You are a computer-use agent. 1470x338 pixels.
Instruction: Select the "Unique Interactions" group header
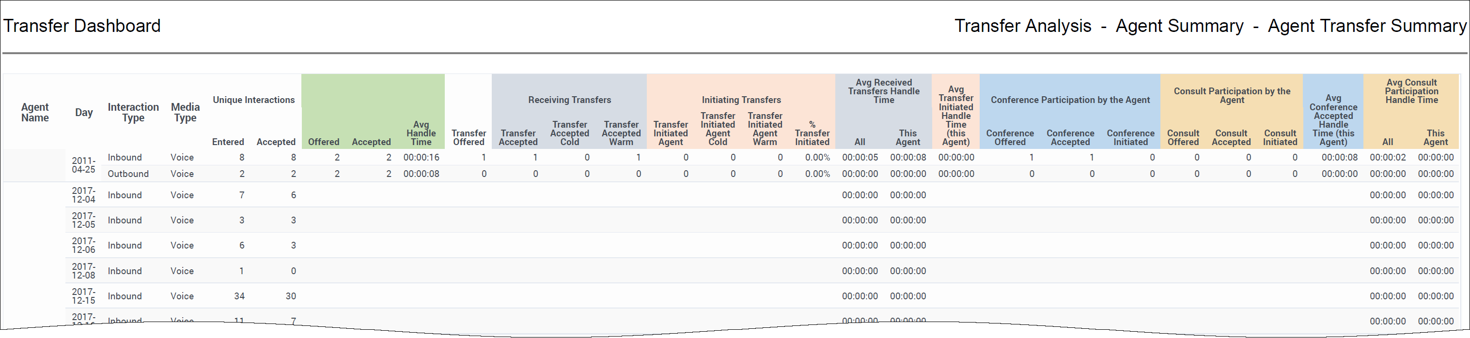(254, 100)
